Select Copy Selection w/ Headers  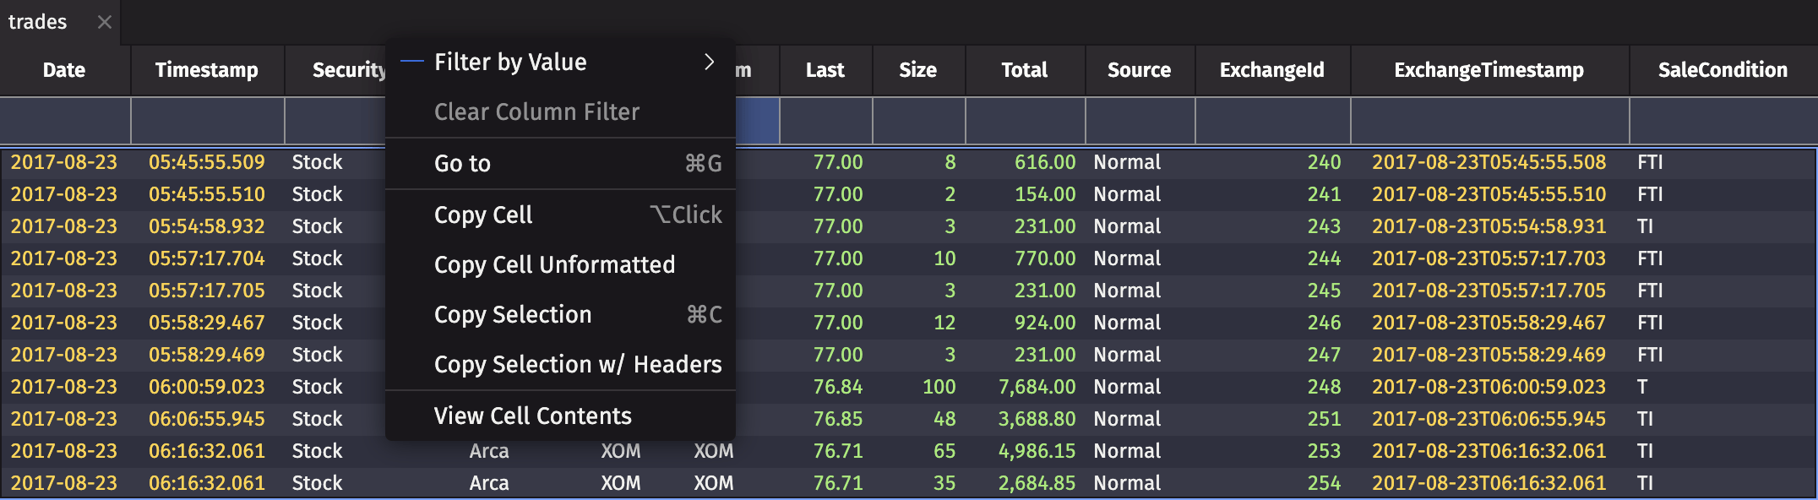click(578, 364)
